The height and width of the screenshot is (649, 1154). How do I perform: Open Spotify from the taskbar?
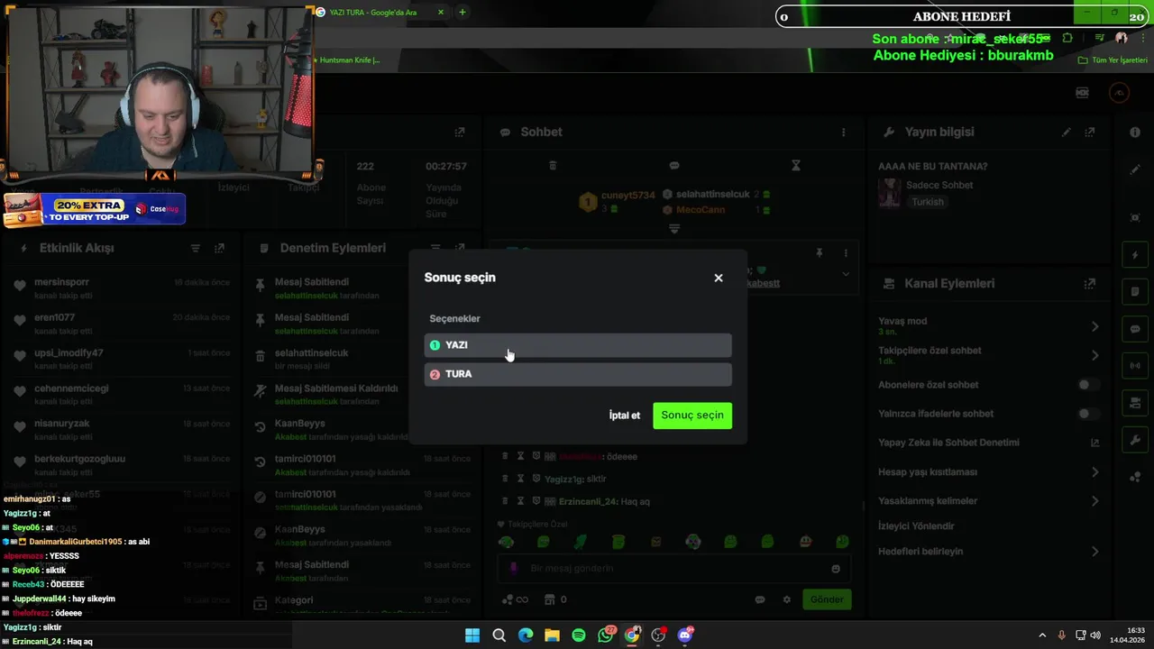pyautogui.click(x=579, y=635)
